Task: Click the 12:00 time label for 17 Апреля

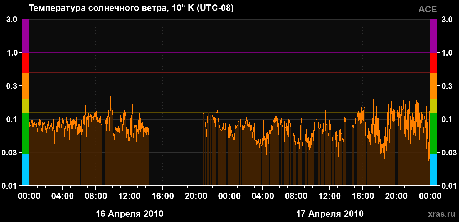Action: [330, 196]
